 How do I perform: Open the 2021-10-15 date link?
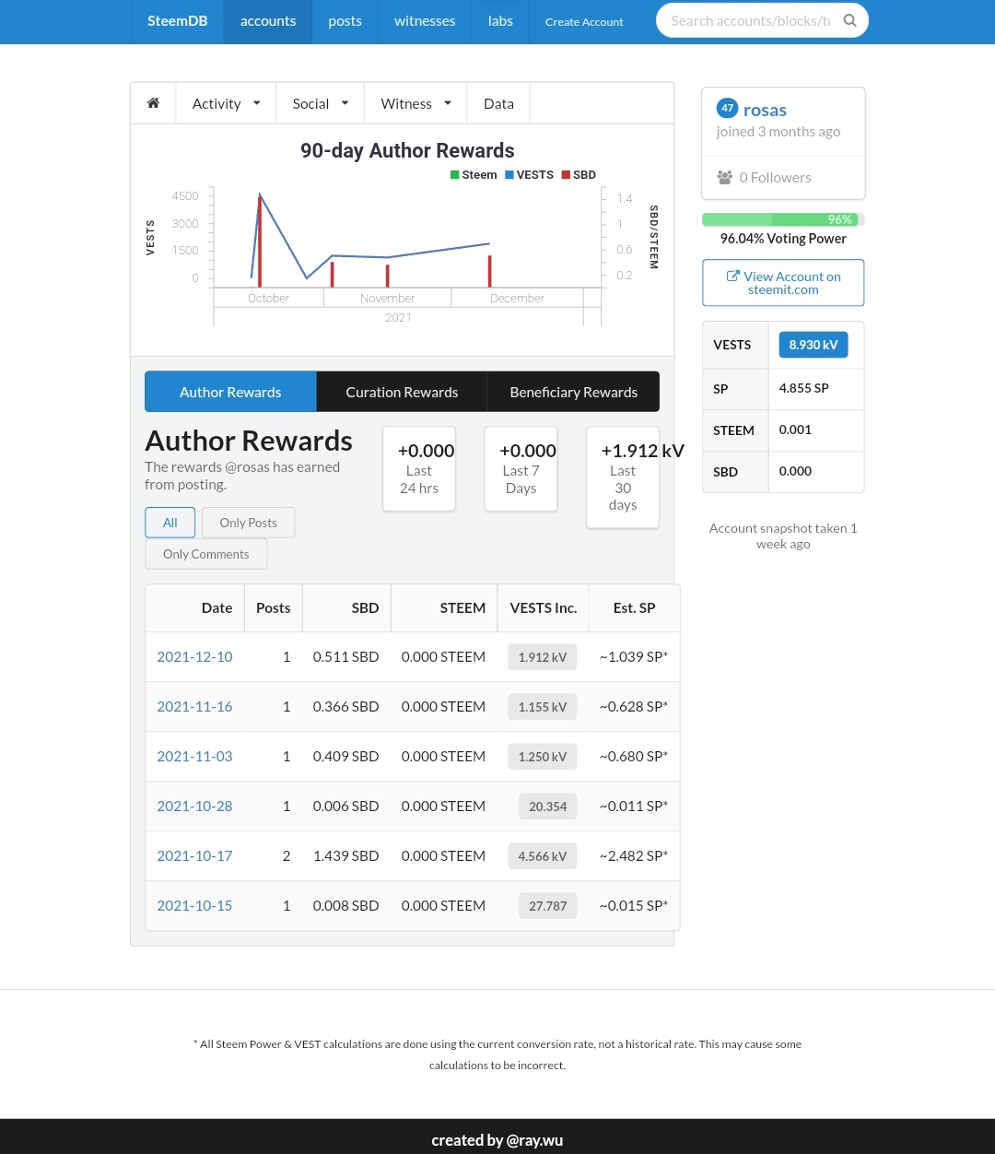194,905
